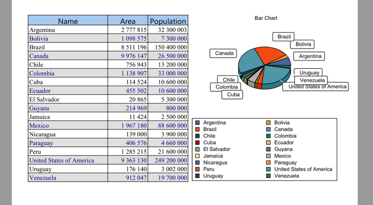The height and width of the screenshot is (205, 373).
Task: Select the Brazil name cell in table
Action: pyautogui.click(x=68, y=47)
